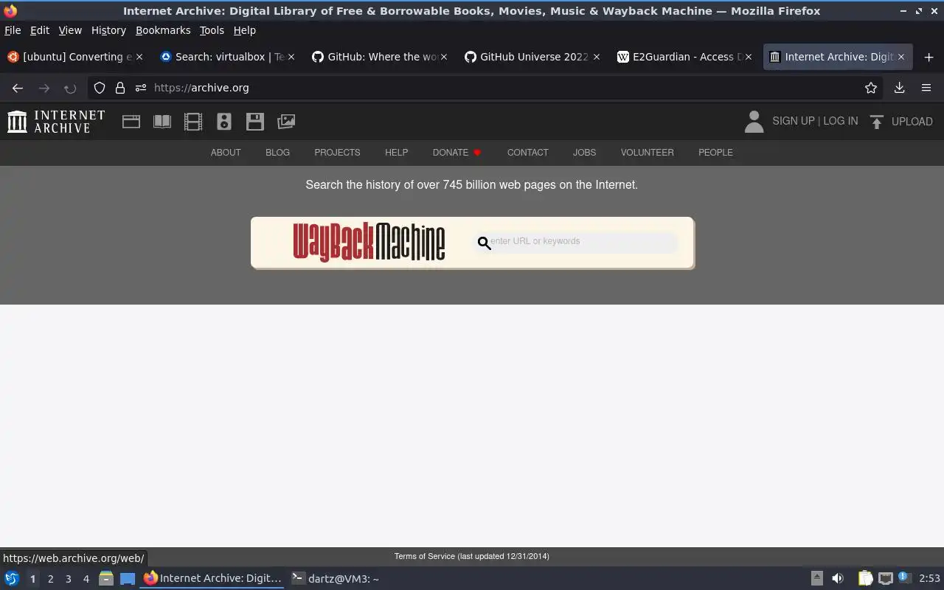
Task: Click the HELP link in site navigation
Action: click(396, 153)
